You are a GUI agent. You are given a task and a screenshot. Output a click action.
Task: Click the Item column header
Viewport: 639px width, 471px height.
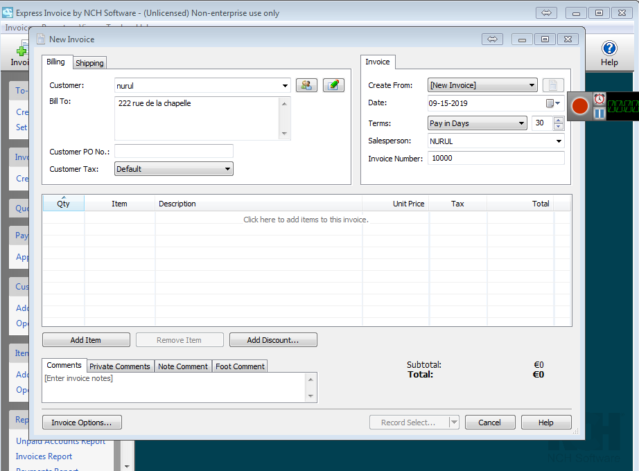point(119,204)
